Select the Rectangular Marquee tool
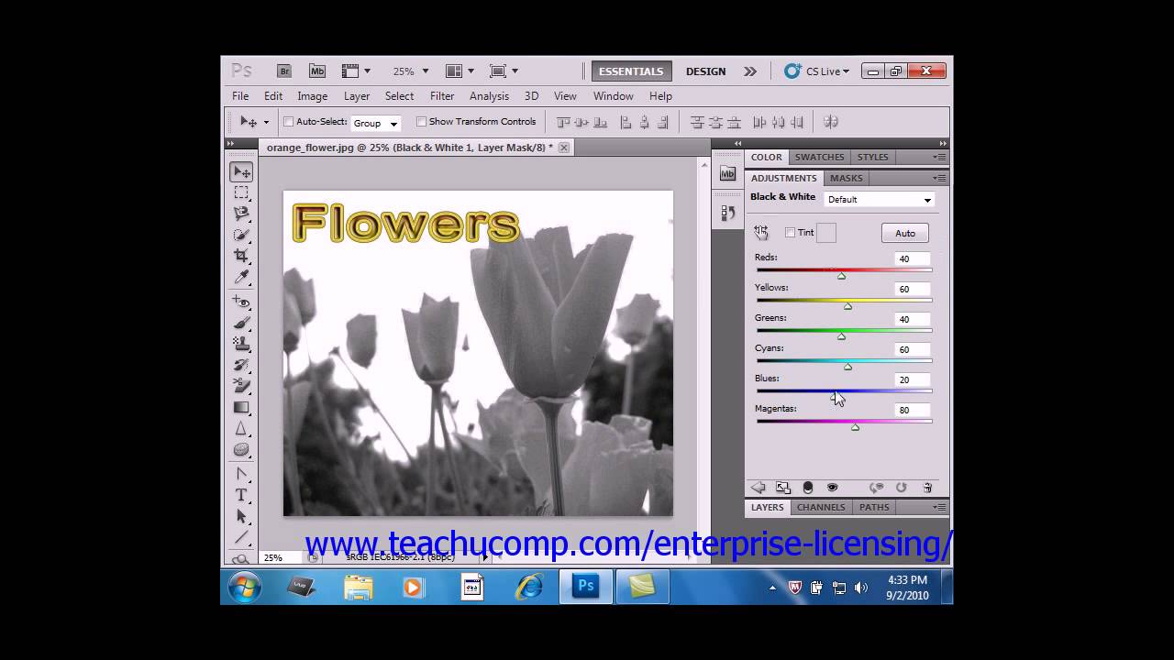1174x660 pixels. click(241, 192)
